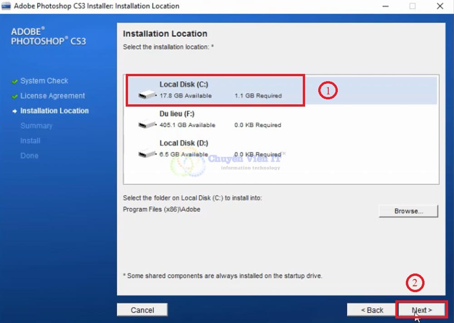
Task: Proceed with the Next > button
Action: pos(422,310)
